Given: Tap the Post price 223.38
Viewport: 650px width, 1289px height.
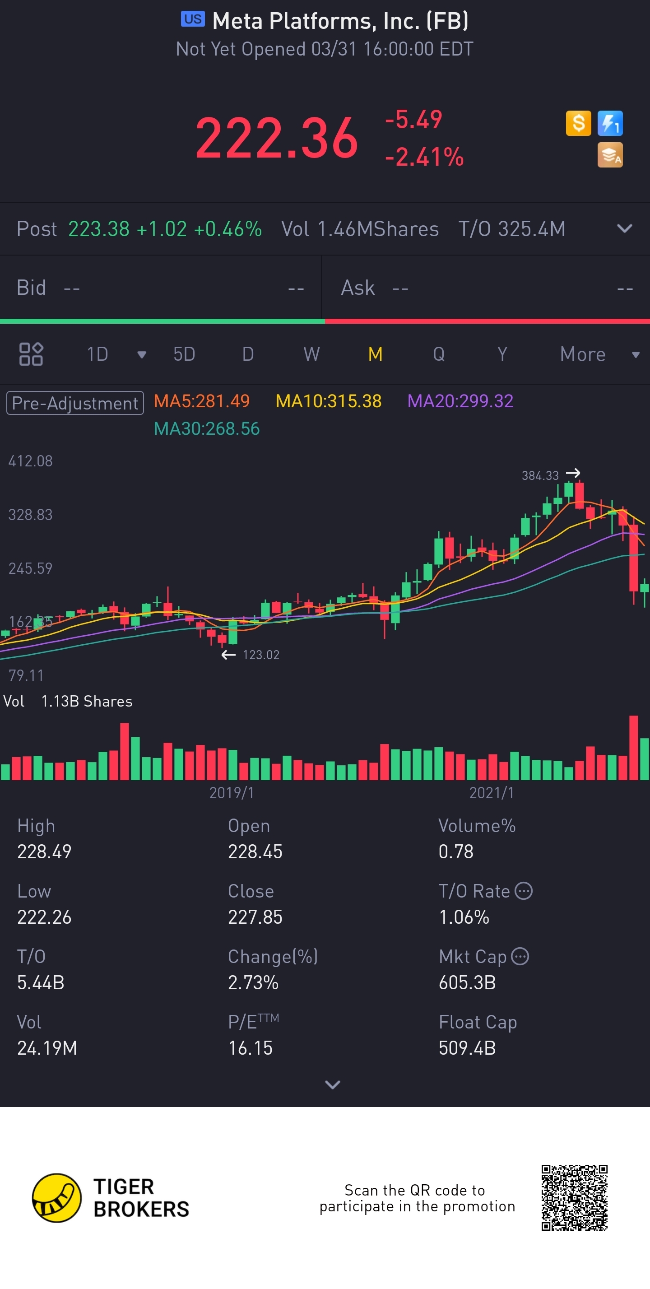Looking at the screenshot, I should [98, 229].
